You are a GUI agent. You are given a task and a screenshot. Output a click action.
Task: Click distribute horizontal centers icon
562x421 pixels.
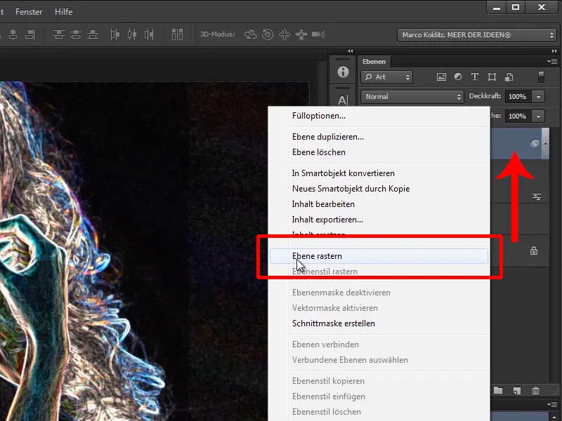132,34
